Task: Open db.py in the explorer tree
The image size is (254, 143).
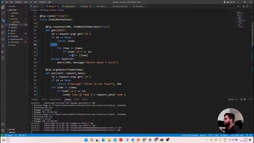Action: (x=13, y=33)
